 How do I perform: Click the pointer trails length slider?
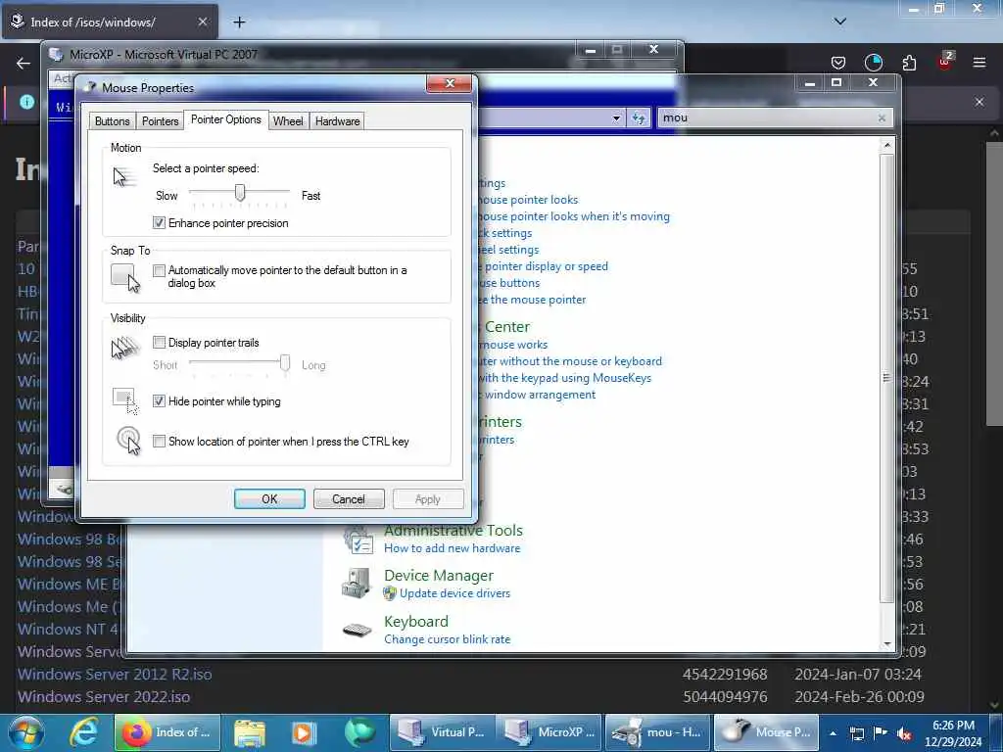click(285, 363)
